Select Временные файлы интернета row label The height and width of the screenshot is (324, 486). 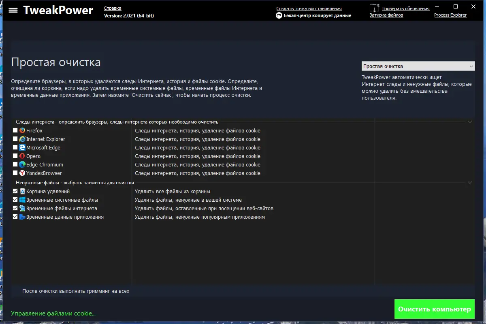tap(62, 209)
